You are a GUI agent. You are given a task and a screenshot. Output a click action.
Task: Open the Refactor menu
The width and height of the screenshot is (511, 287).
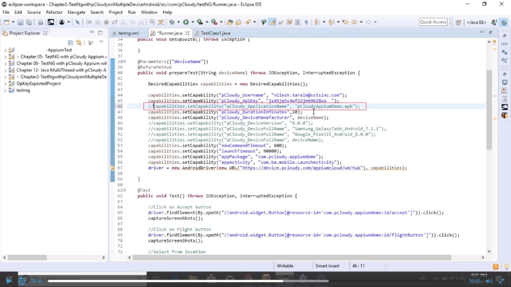54,12
